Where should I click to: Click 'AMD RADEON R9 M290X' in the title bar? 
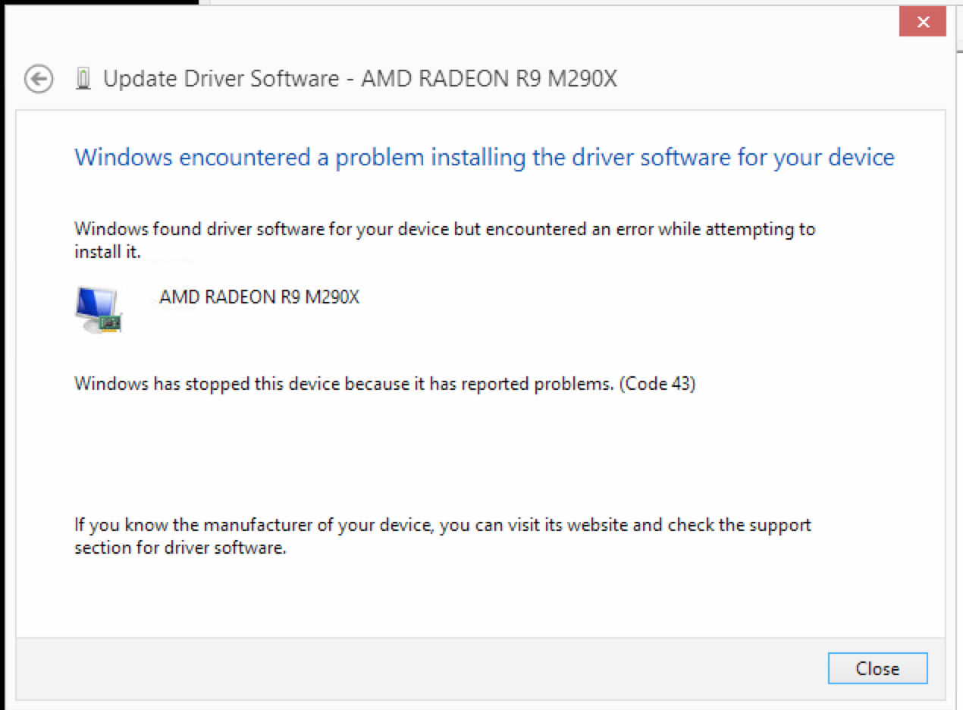(x=489, y=78)
